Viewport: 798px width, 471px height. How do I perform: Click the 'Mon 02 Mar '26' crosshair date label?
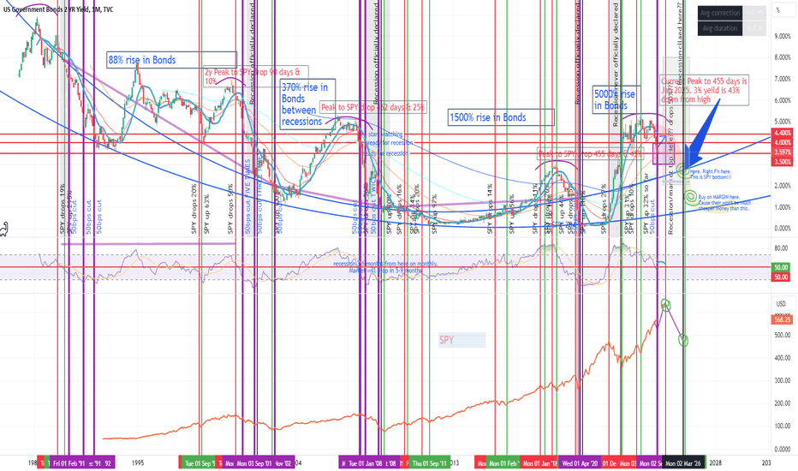coord(685,463)
